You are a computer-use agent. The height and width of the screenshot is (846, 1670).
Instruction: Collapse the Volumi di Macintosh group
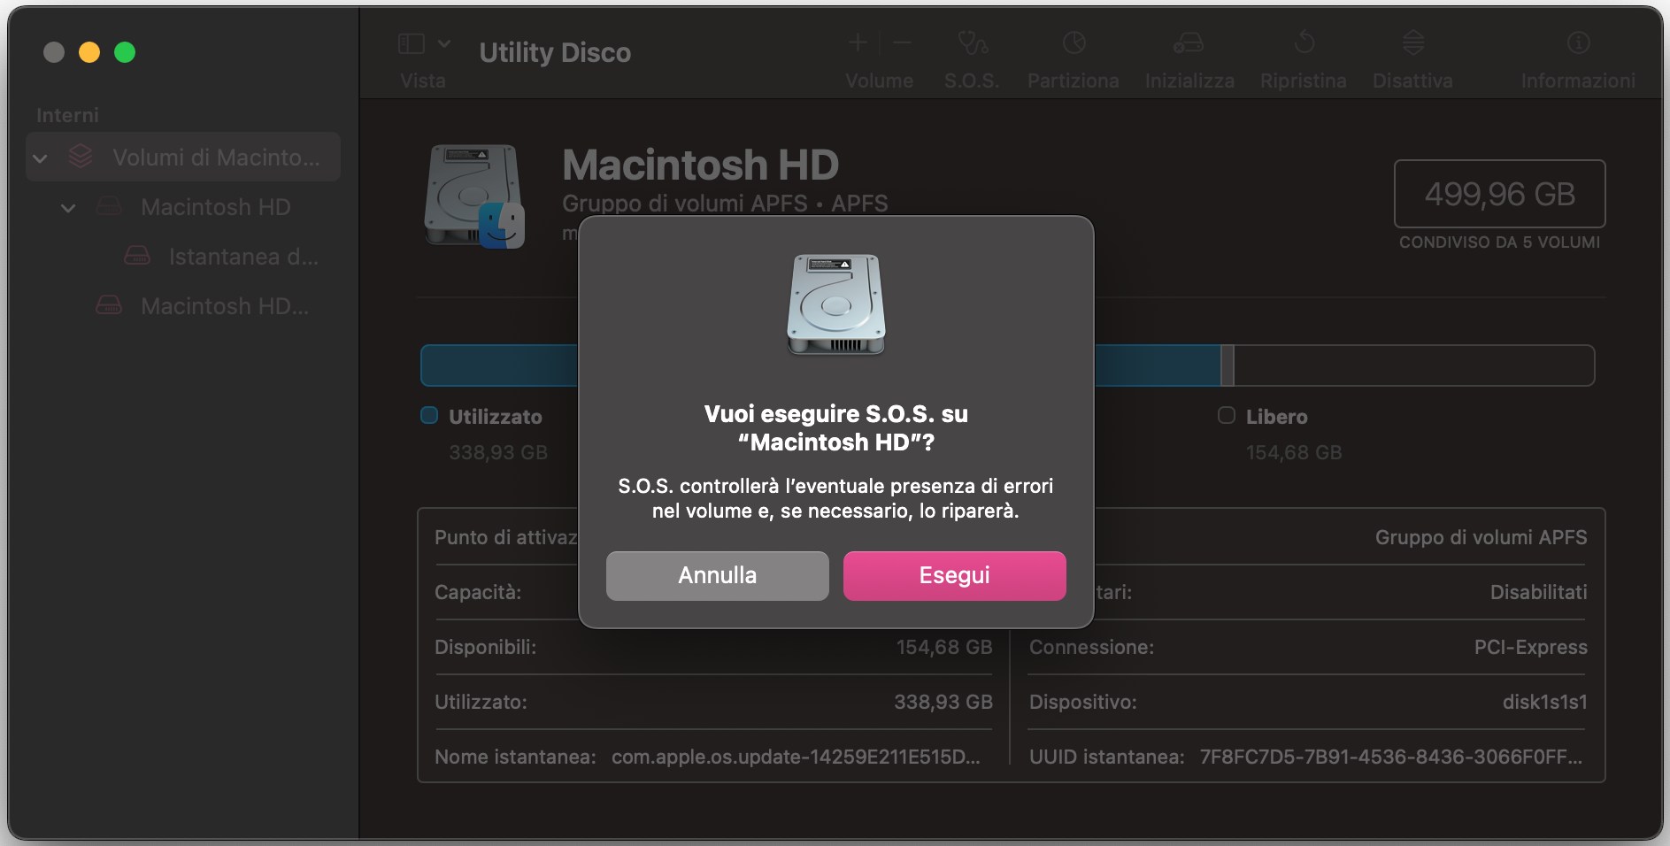click(39, 157)
